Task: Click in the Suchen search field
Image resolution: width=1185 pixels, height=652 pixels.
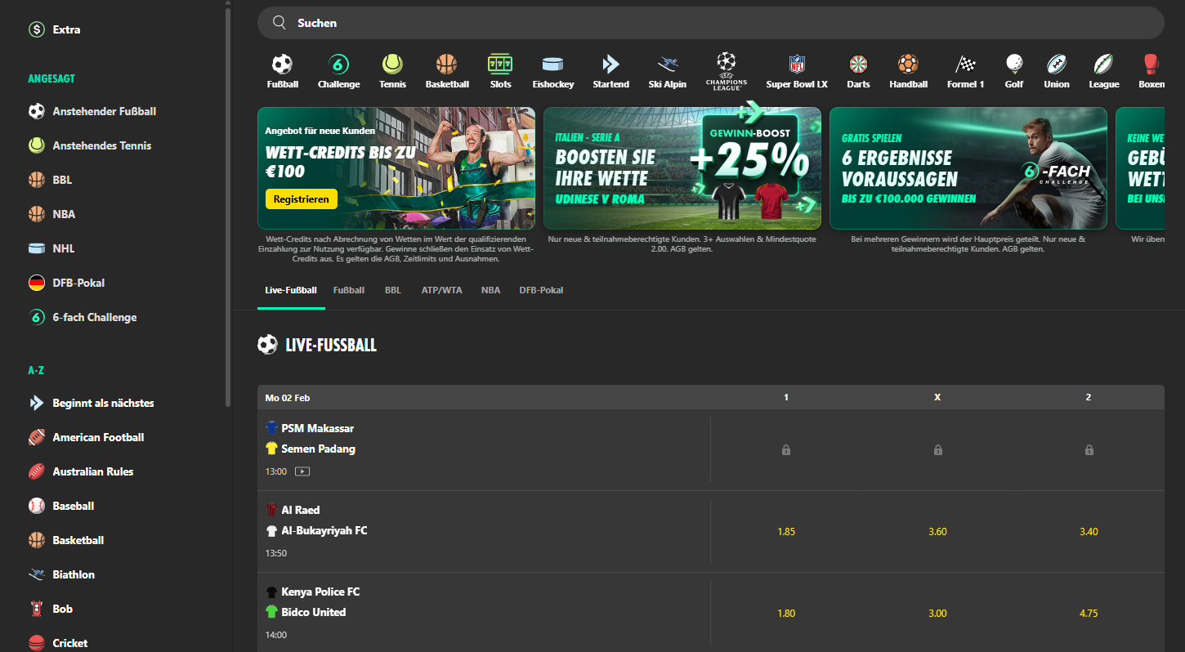Action: (x=710, y=23)
